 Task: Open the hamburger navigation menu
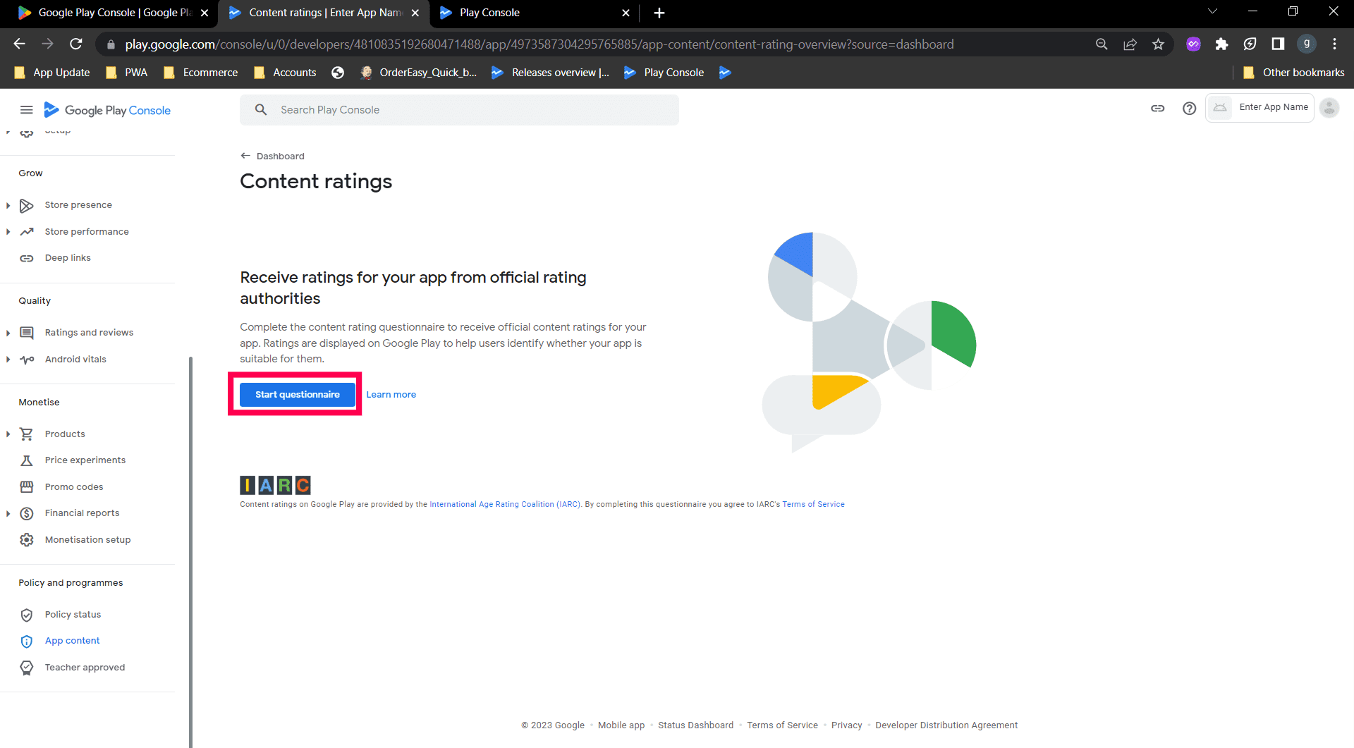[27, 110]
